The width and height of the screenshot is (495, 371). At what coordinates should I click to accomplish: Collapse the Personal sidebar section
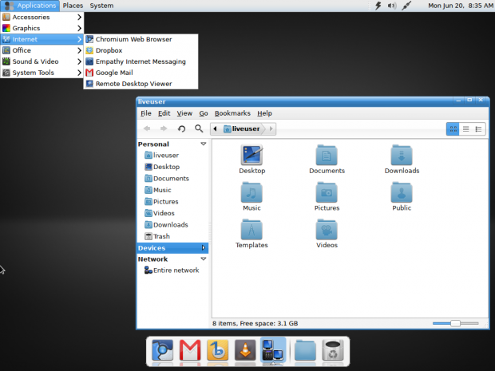pos(204,144)
